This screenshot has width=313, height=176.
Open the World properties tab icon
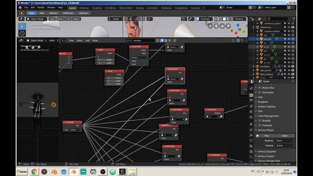tap(251, 117)
